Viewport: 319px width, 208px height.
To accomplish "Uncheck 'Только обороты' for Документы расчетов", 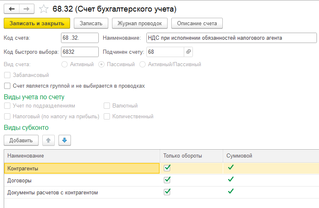I will click(x=167, y=192).
